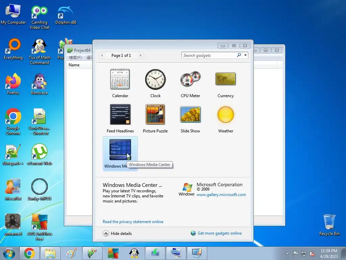
Task: Click Chrome on the taskbar
Action: pyautogui.click(x=29, y=253)
